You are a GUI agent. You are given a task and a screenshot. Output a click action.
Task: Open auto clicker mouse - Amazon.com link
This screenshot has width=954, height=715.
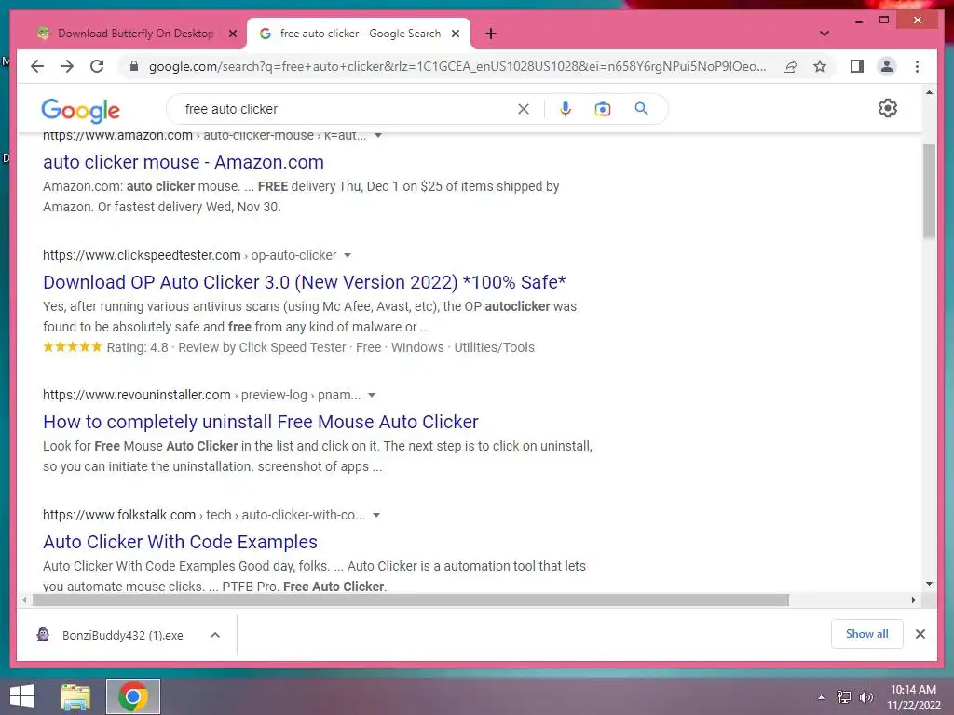184,162
